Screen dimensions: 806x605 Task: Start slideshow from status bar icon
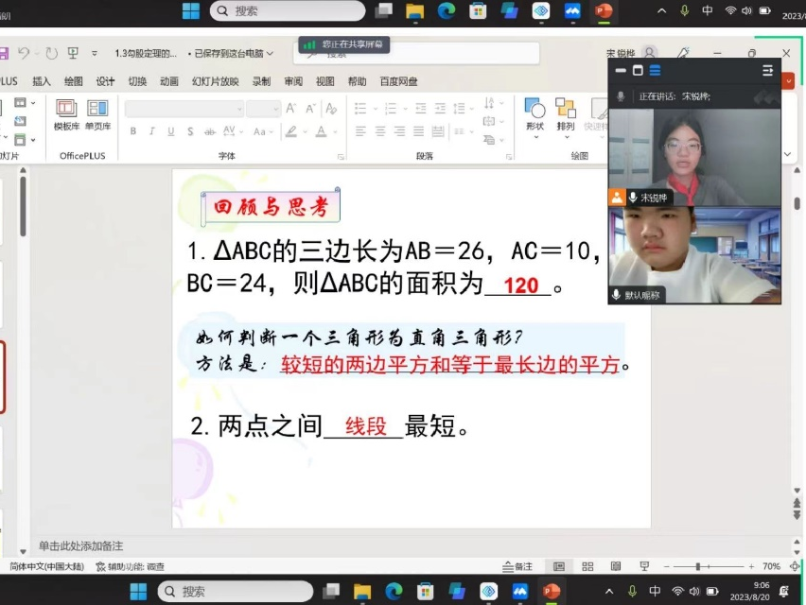tap(643, 566)
